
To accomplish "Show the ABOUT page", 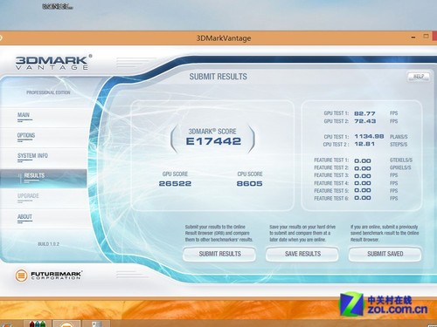I will (x=24, y=217).
